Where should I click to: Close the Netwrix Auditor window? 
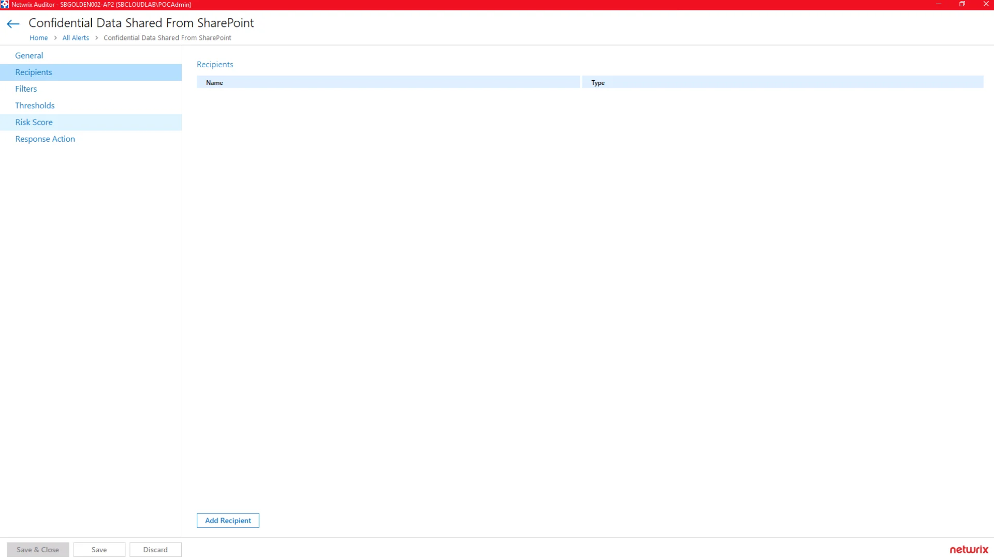coord(986,4)
